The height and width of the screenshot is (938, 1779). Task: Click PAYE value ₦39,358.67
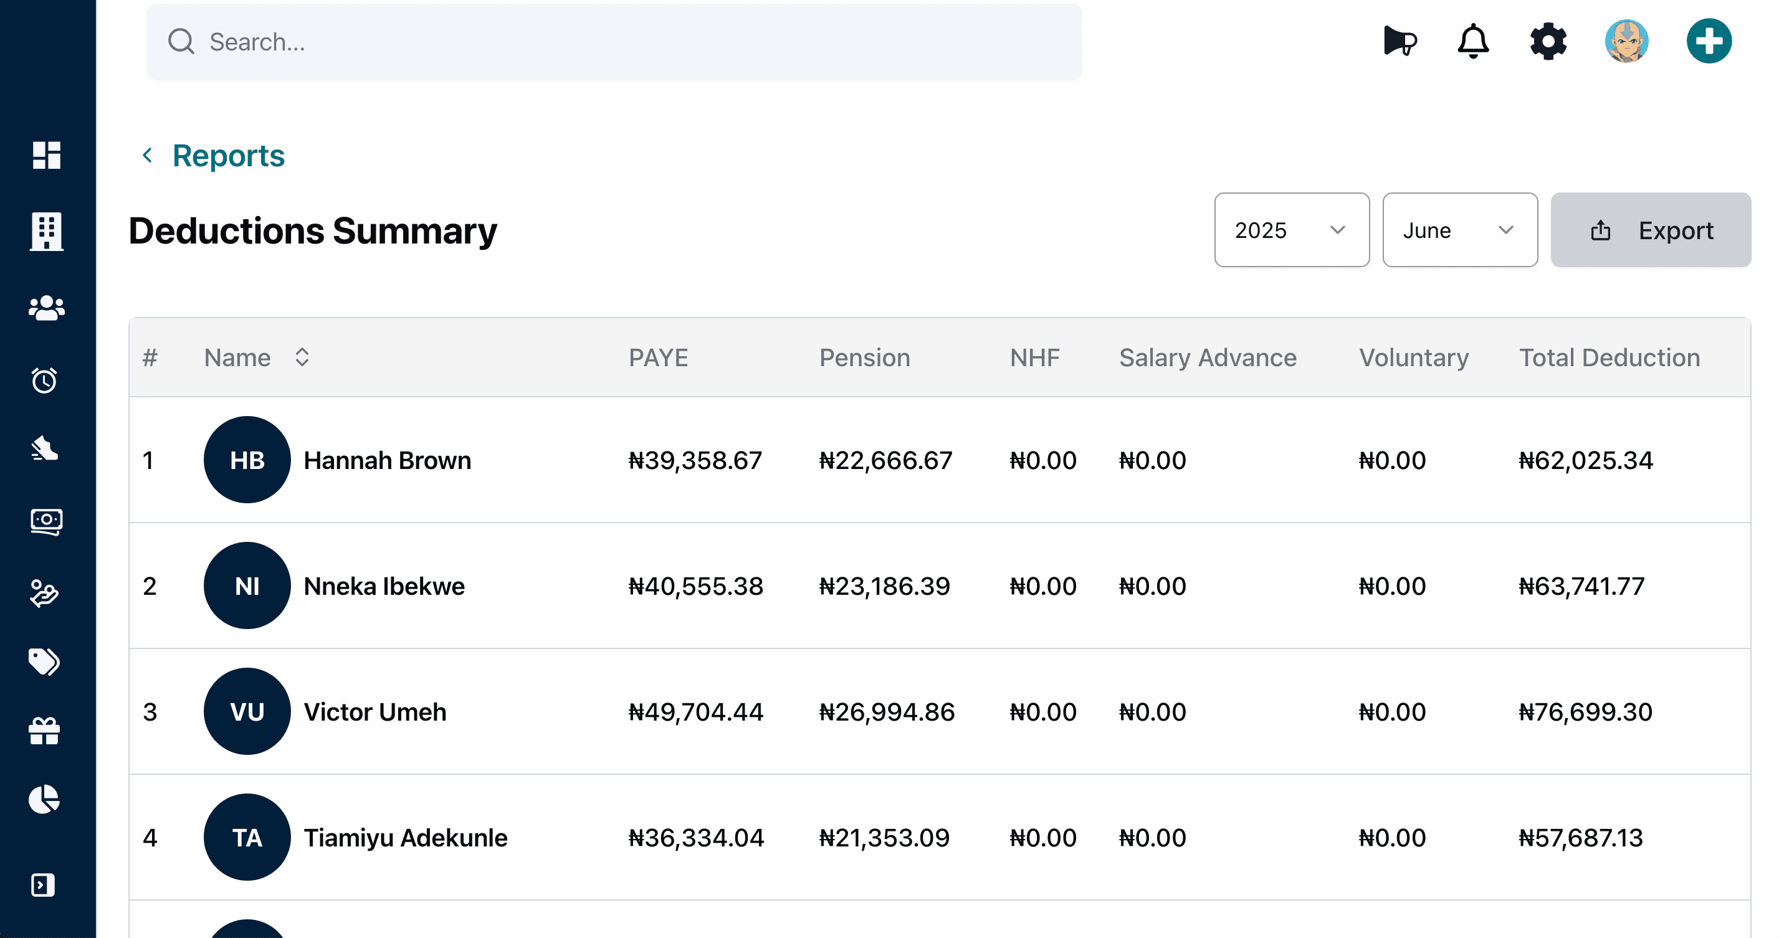tap(695, 460)
